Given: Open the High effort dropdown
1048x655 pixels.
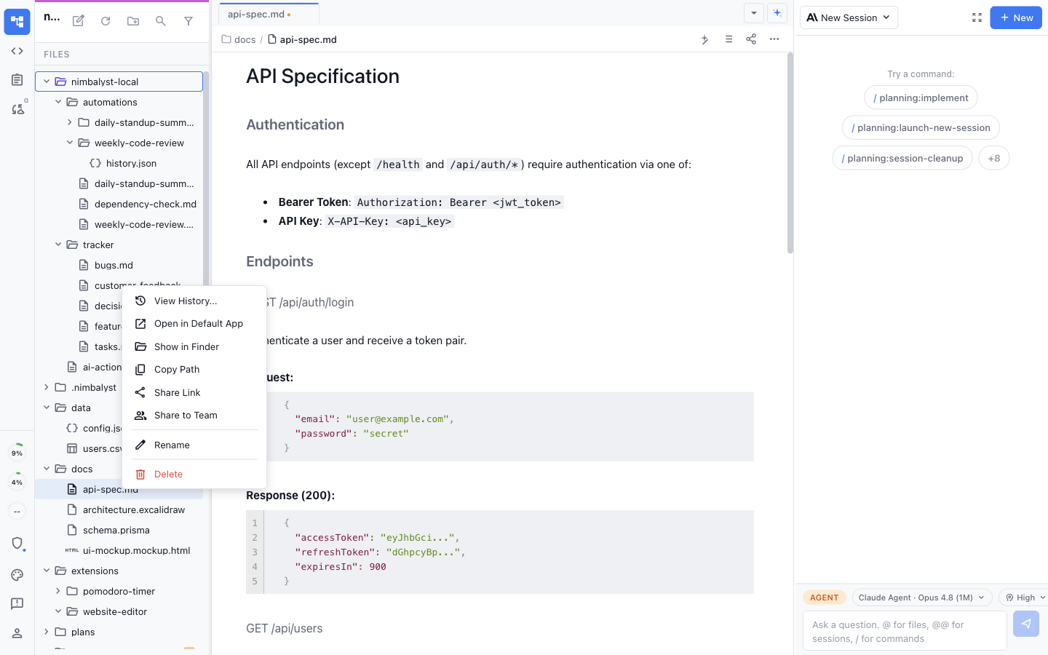Looking at the screenshot, I should click(1025, 598).
